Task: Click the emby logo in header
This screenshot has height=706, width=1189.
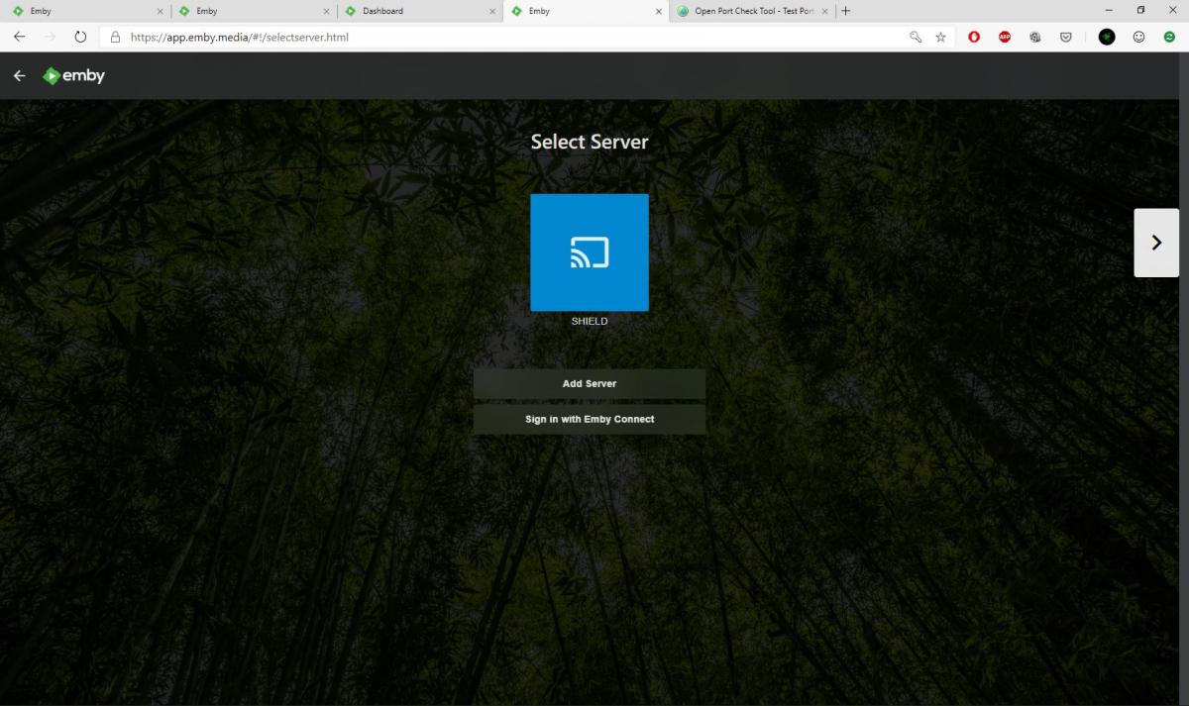Action: tap(74, 76)
